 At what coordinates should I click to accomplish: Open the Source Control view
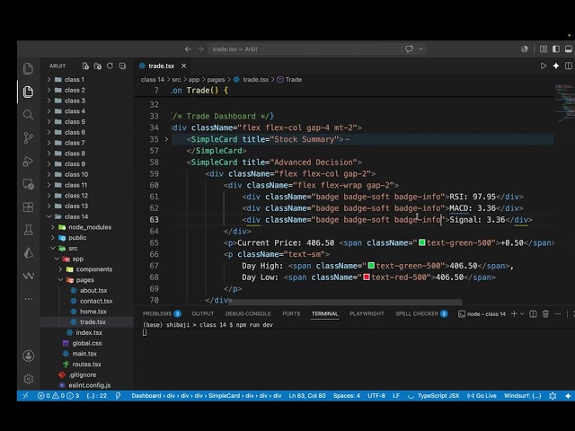[x=28, y=137]
